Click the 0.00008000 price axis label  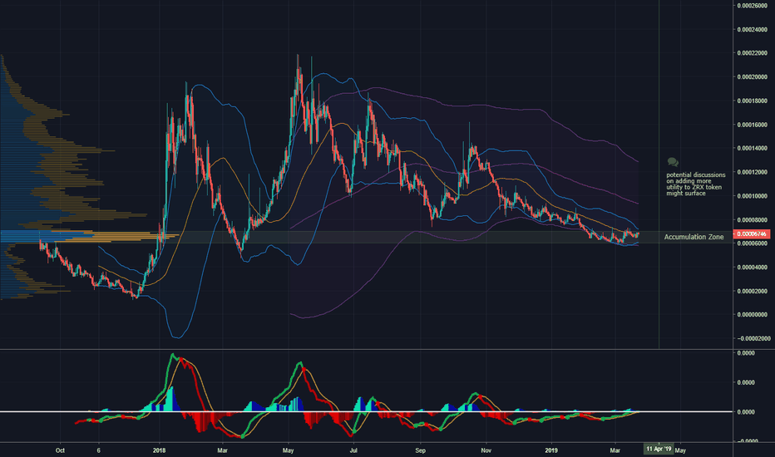coord(753,220)
